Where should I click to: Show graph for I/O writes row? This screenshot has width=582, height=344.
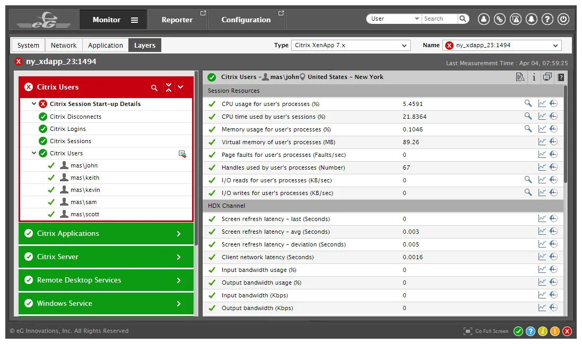(542, 192)
